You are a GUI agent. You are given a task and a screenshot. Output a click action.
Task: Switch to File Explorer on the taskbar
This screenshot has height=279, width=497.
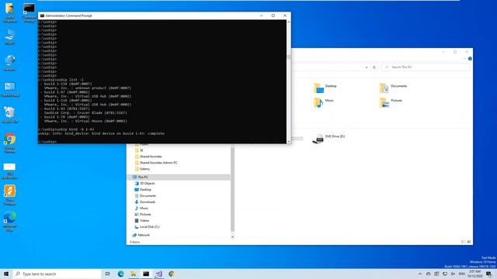(134, 274)
